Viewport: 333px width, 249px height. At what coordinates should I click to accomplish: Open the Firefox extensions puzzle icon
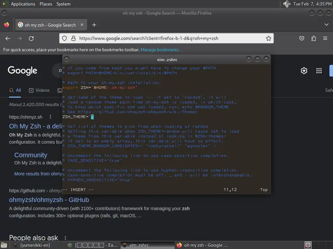pyautogui.click(x=313, y=38)
